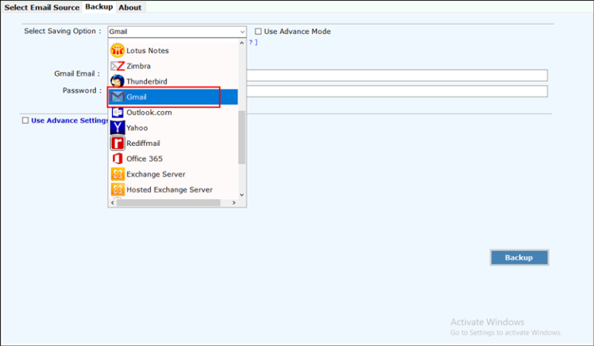Image resolution: width=594 pixels, height=346 pixels.
Task: Pick the Rediffmail icon option
Action: click(118, 144)
